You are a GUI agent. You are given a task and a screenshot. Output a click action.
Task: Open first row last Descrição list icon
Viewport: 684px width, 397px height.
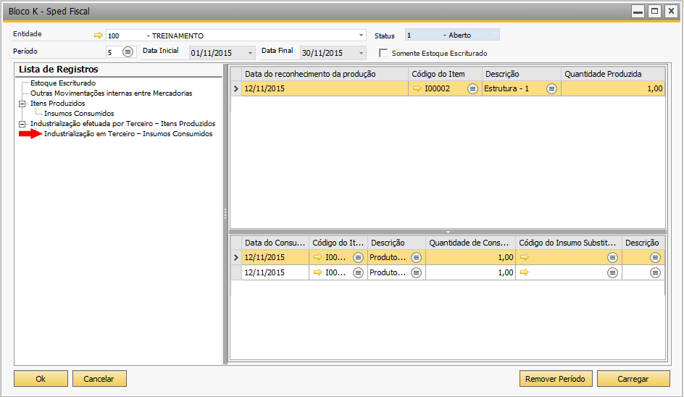(655, 257)
